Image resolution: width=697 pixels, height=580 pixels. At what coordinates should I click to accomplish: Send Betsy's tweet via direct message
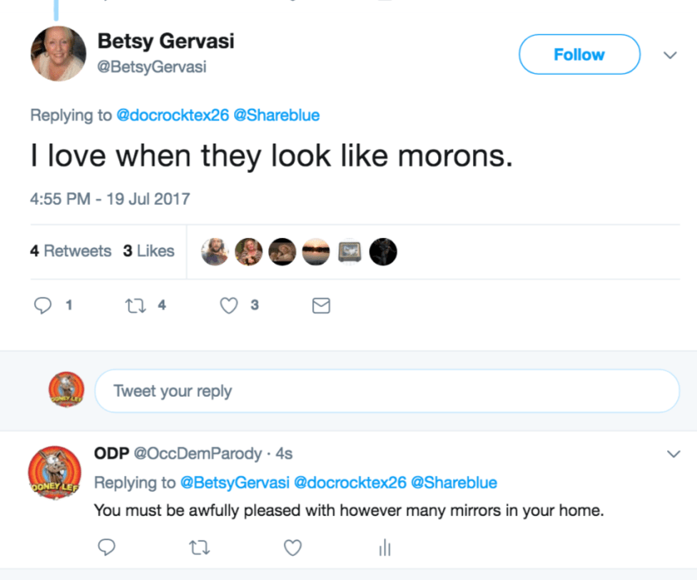[320, 306]
